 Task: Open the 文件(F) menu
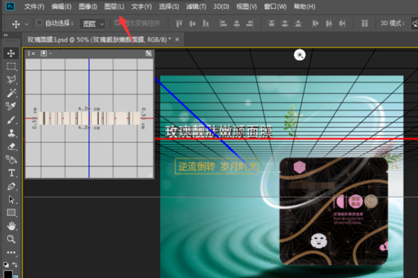34,6
